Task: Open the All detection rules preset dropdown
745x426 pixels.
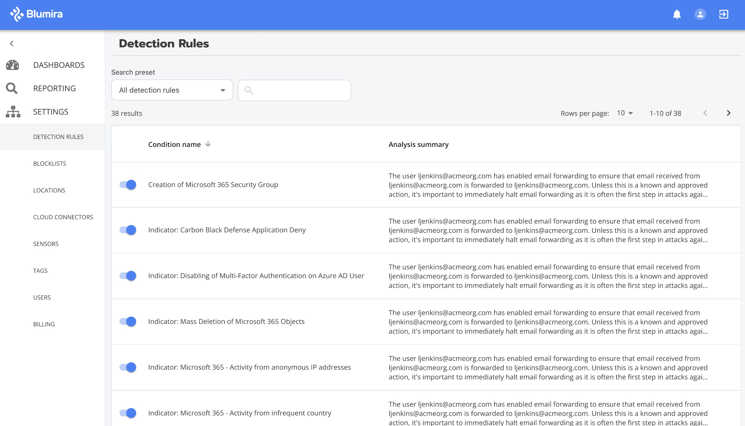Action: [172, 90]
